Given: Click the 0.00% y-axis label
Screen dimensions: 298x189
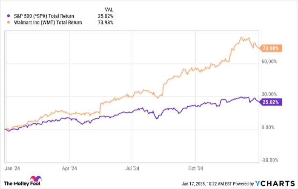Looking at the screenshot, I should (270, 127).
